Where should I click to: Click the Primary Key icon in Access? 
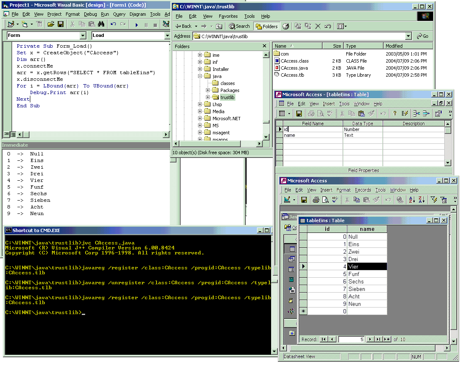[395, 113]
